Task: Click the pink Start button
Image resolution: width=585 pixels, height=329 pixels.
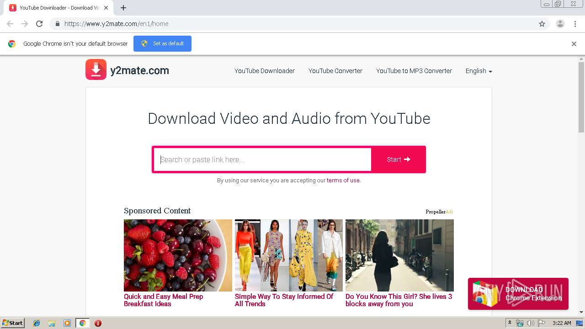Action: pos(398,159)
